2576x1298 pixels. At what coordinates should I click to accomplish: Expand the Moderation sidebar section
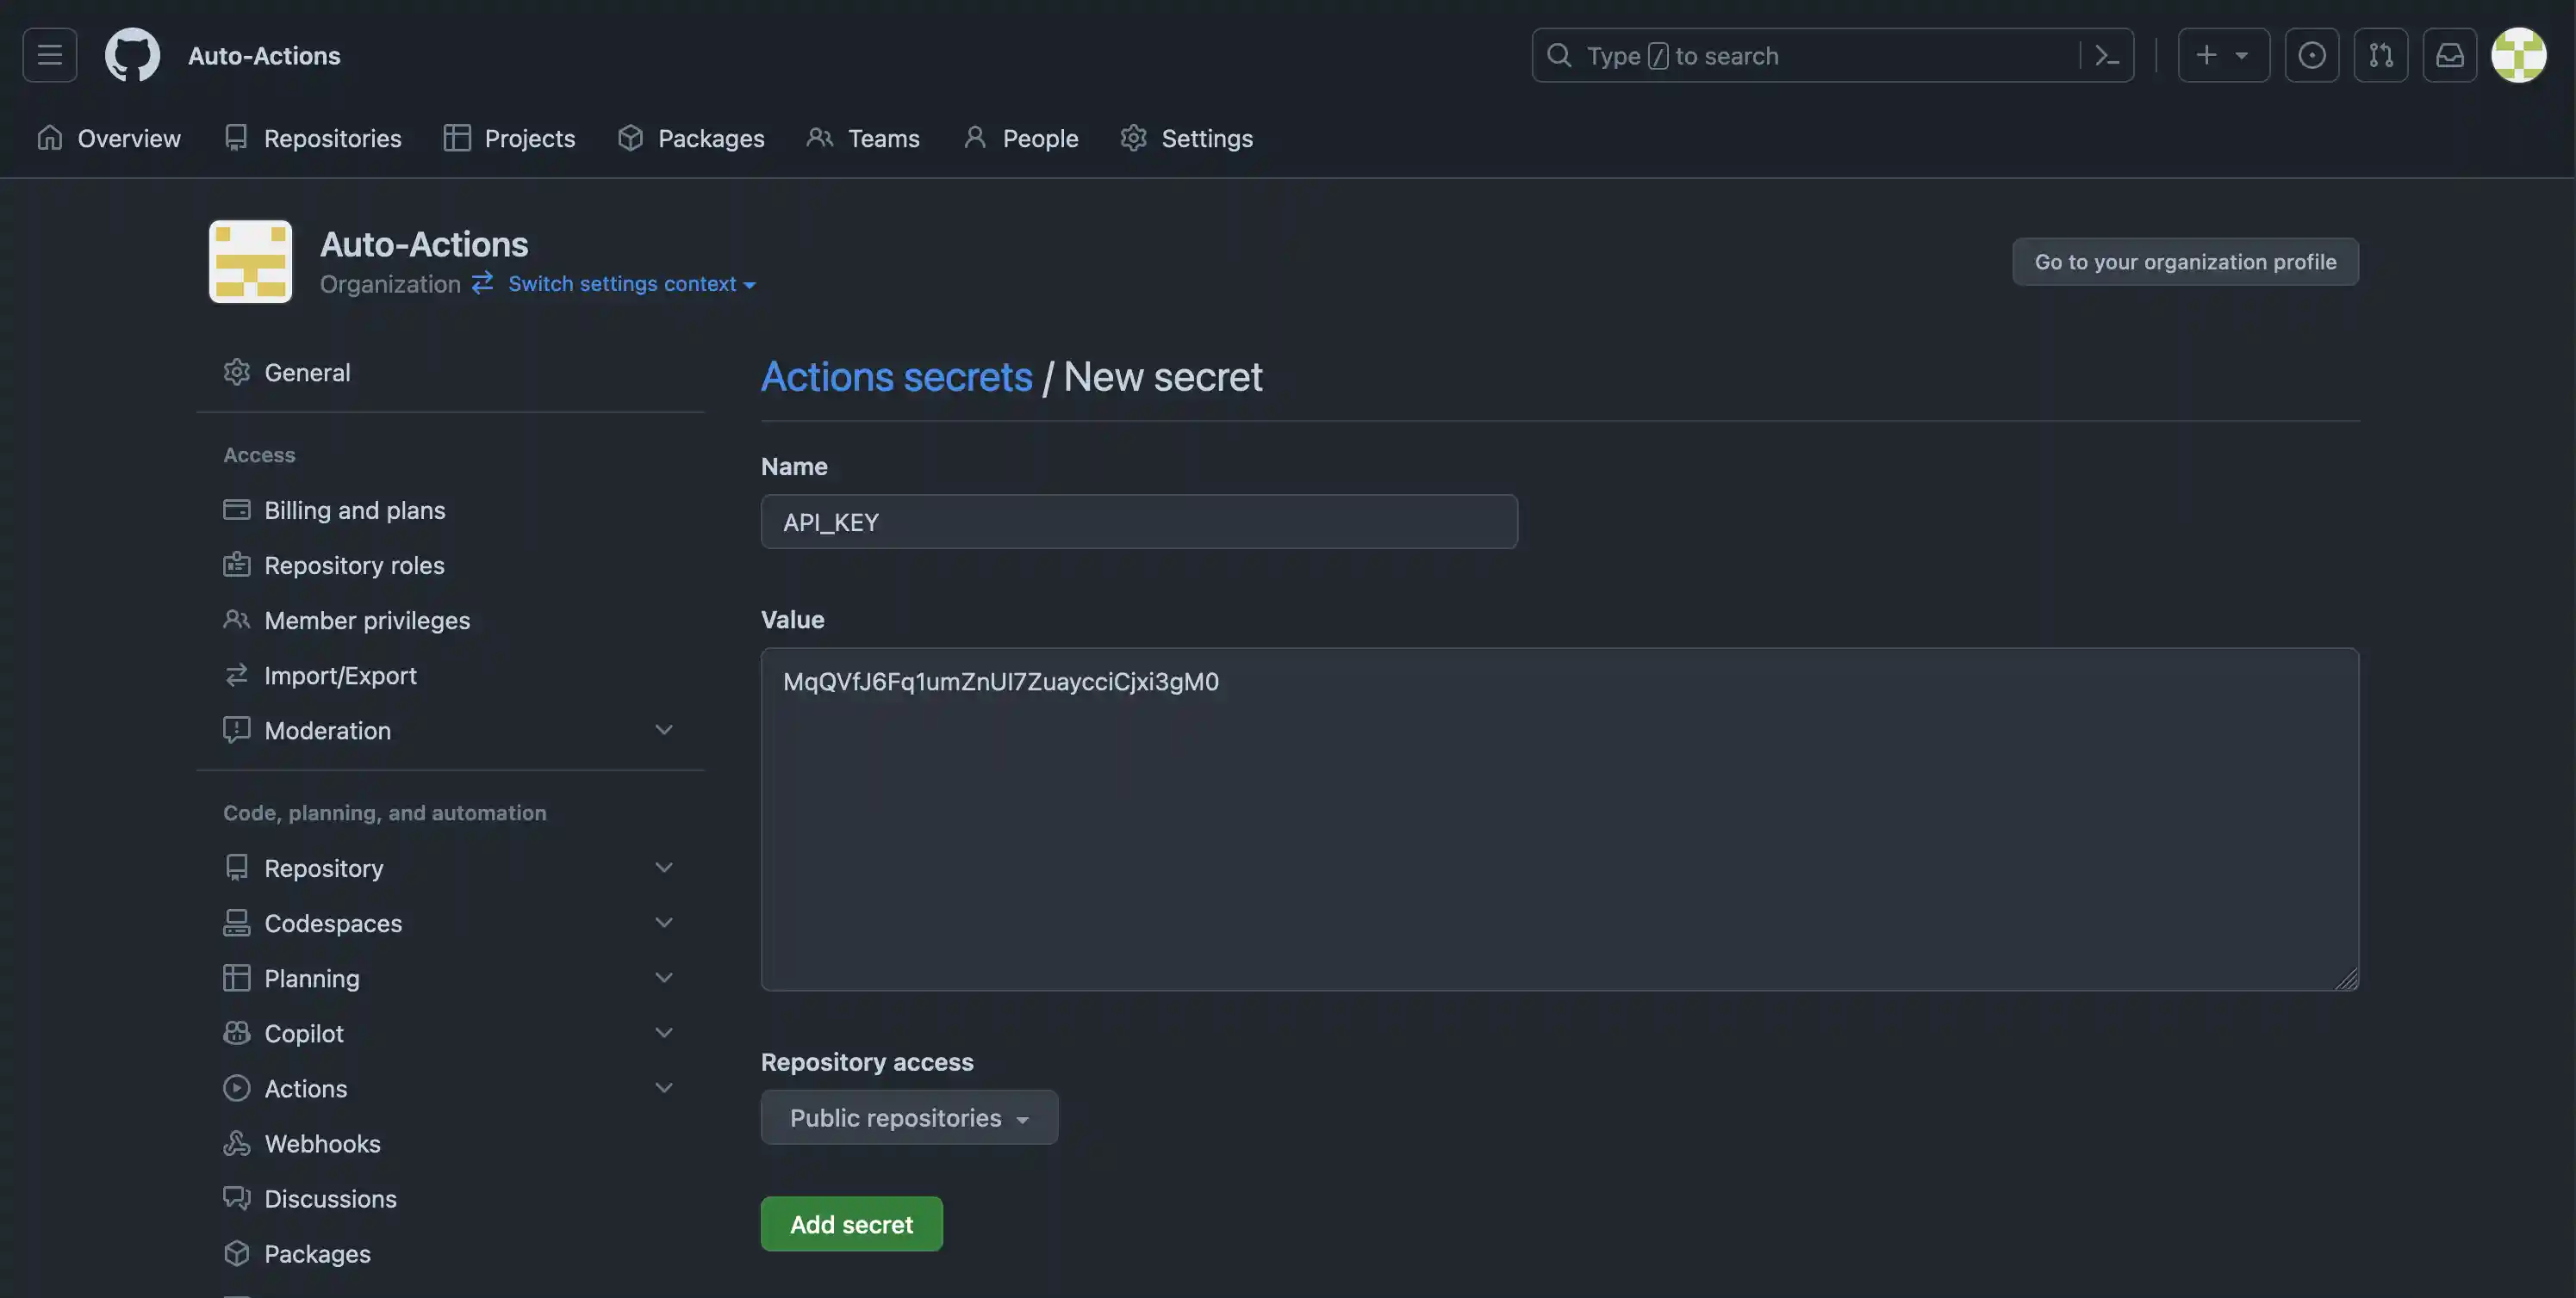tap(663, 731)
